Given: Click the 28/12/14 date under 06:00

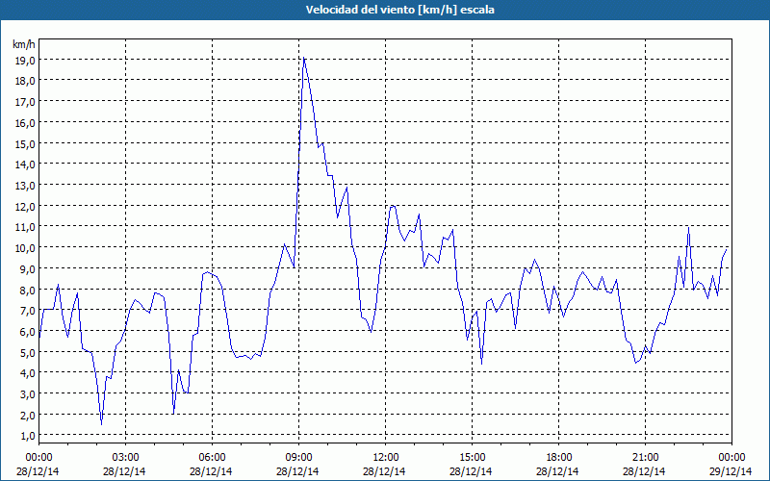Looking at the screenshot, I should pos(211,471).
